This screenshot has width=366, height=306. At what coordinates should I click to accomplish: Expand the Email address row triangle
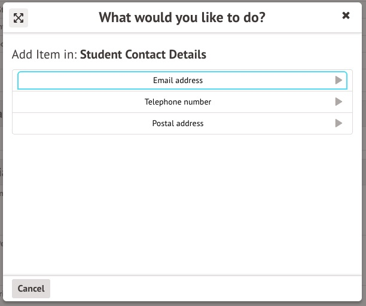[338, 80]
